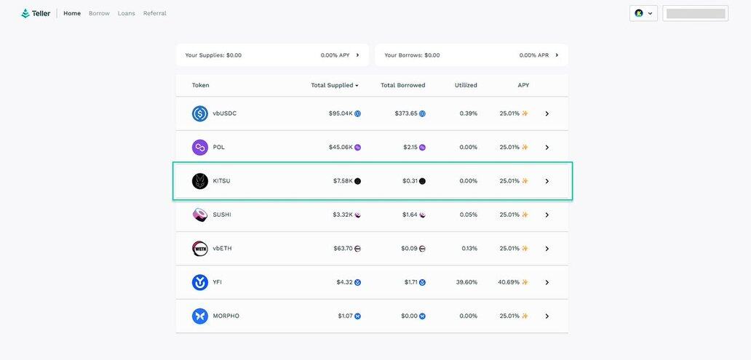751x360 pixels.
Task: Click the vbETH token icon
Action: point(200,249)
